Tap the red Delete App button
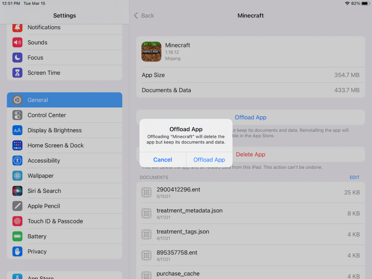 pos(251,154)
